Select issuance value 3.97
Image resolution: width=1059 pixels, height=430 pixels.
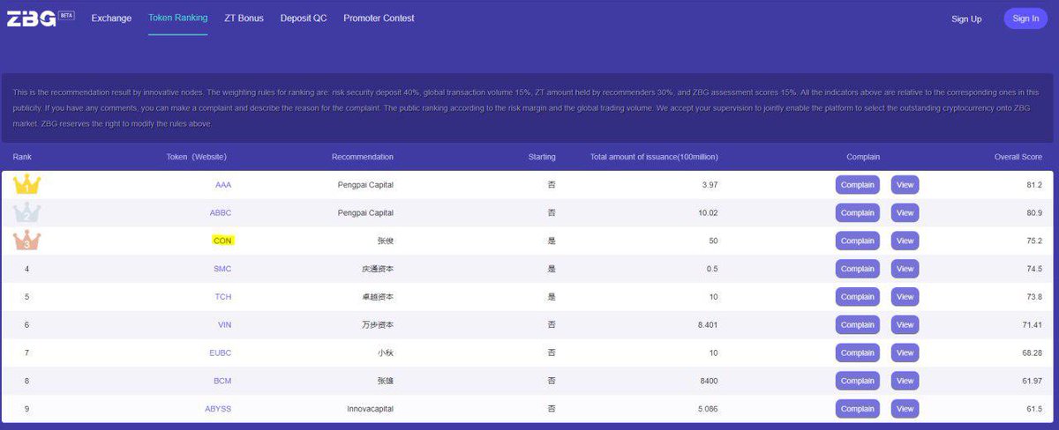(710, 185)
